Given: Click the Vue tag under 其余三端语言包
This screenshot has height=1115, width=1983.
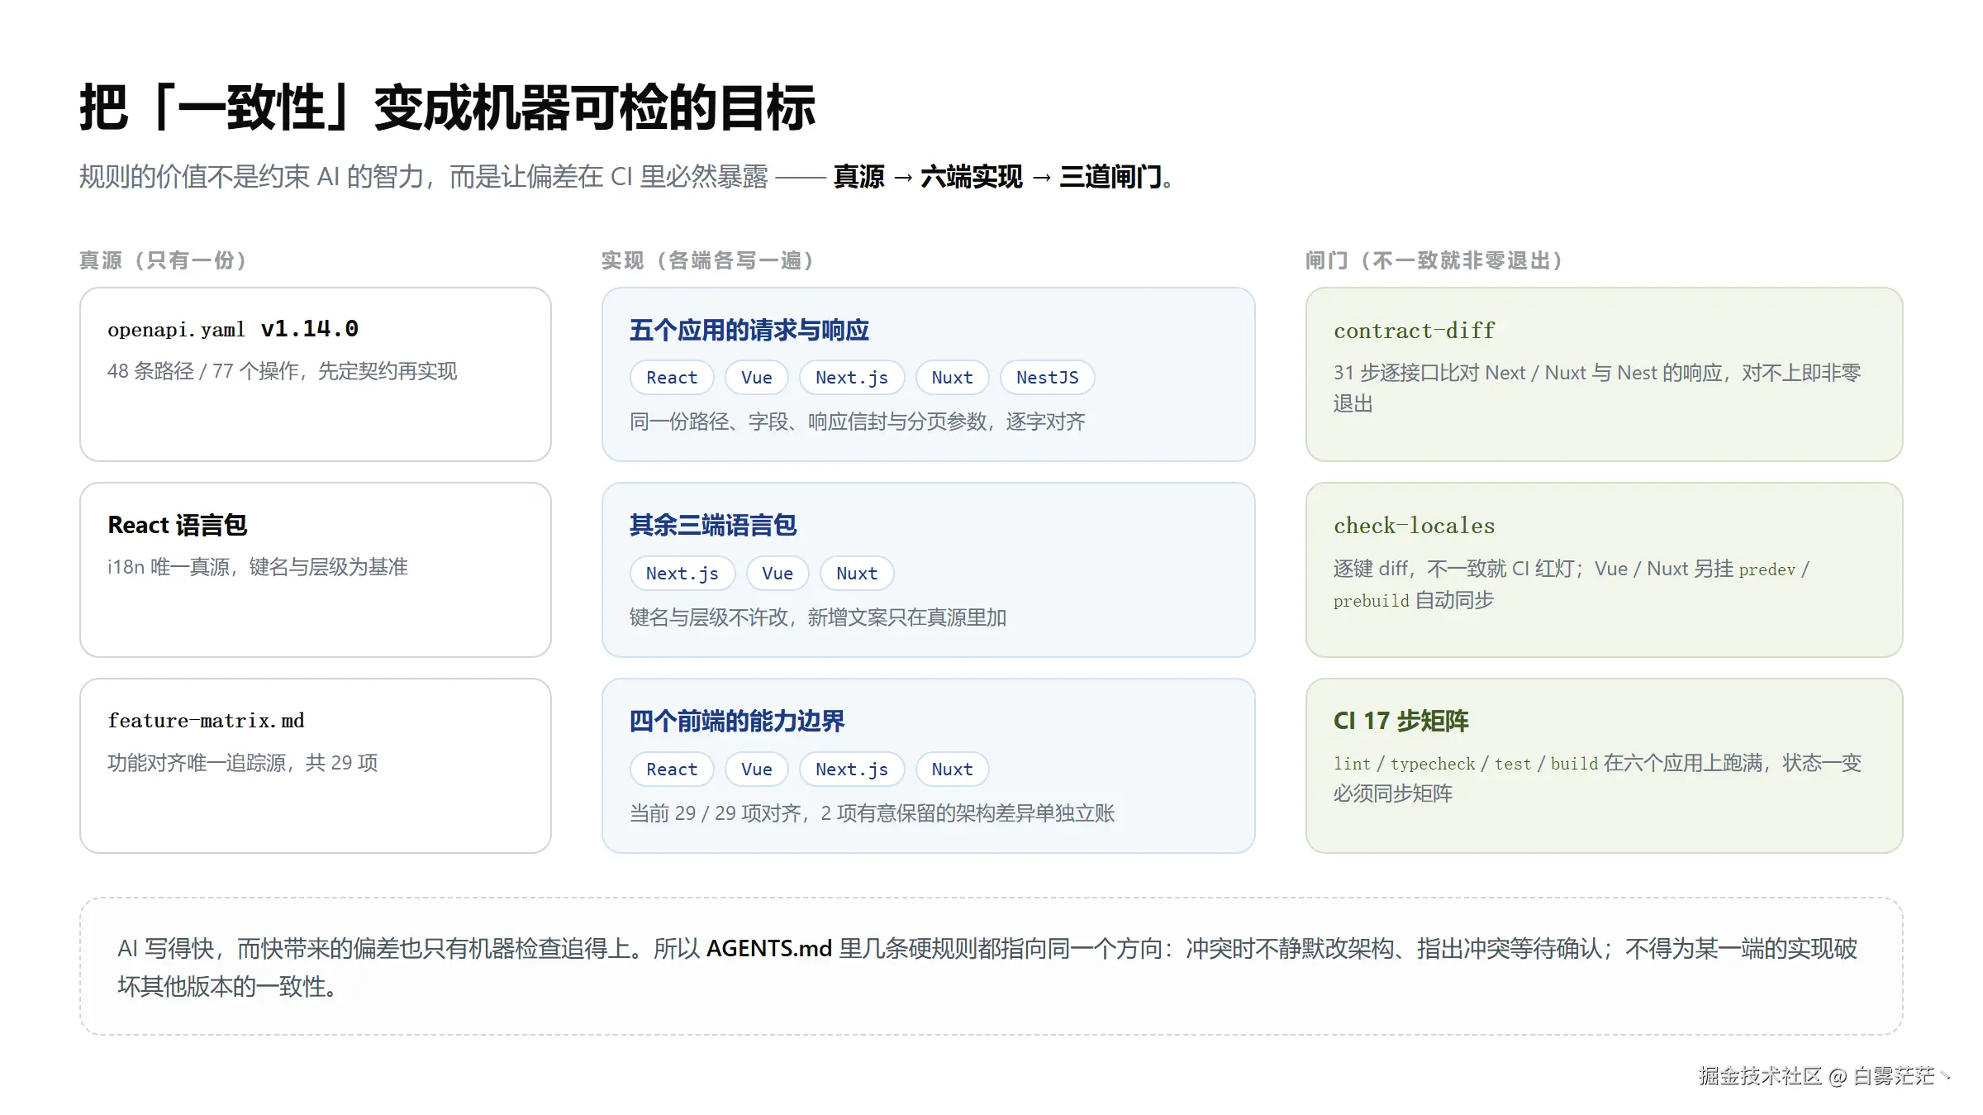Looking at the screenshot, I should pos(778,574).
